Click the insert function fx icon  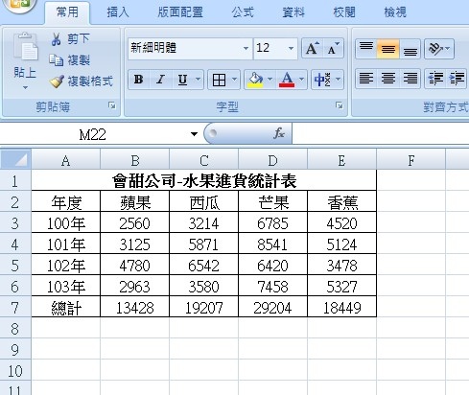pos(279,133)
